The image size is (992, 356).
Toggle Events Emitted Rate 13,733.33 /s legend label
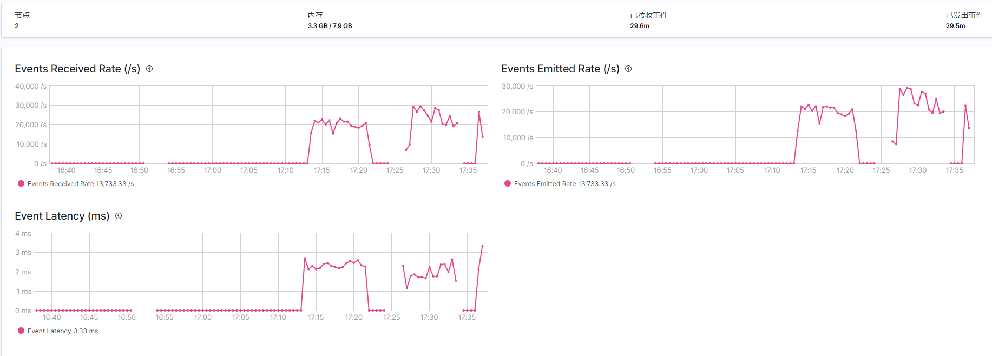pyautogui.click(x=564, y=184)
